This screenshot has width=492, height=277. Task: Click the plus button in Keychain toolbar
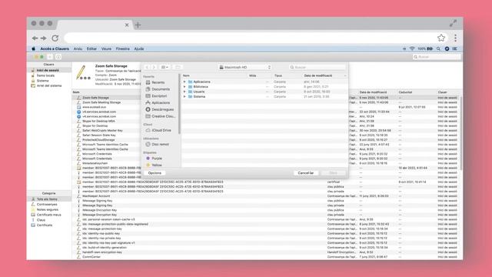50,57
